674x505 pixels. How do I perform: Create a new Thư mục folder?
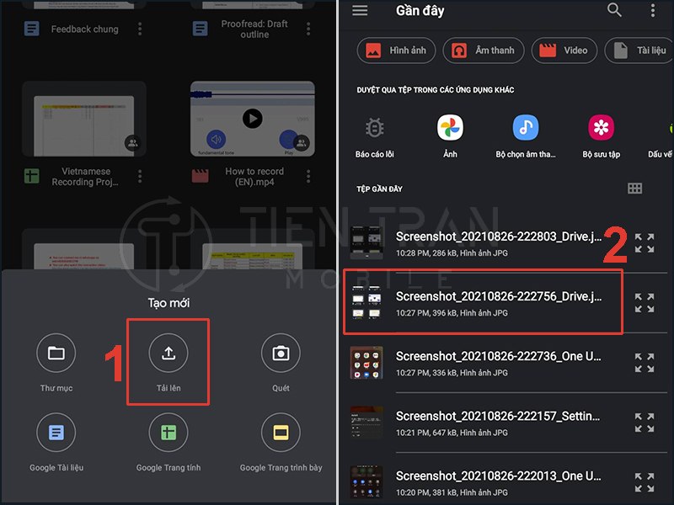coord(56,353)
